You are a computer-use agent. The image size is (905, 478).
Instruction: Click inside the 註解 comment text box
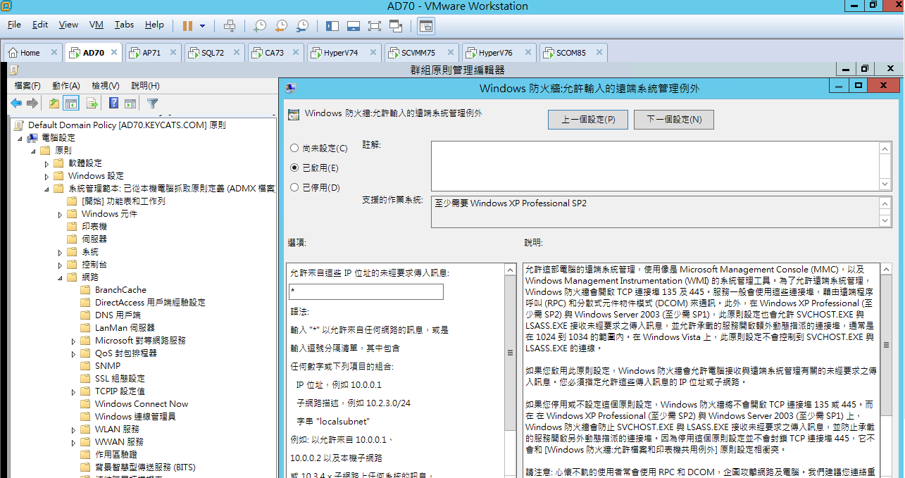coord(655,165)
